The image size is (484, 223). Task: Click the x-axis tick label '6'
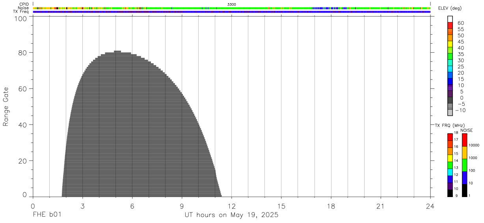coord(132,206)
